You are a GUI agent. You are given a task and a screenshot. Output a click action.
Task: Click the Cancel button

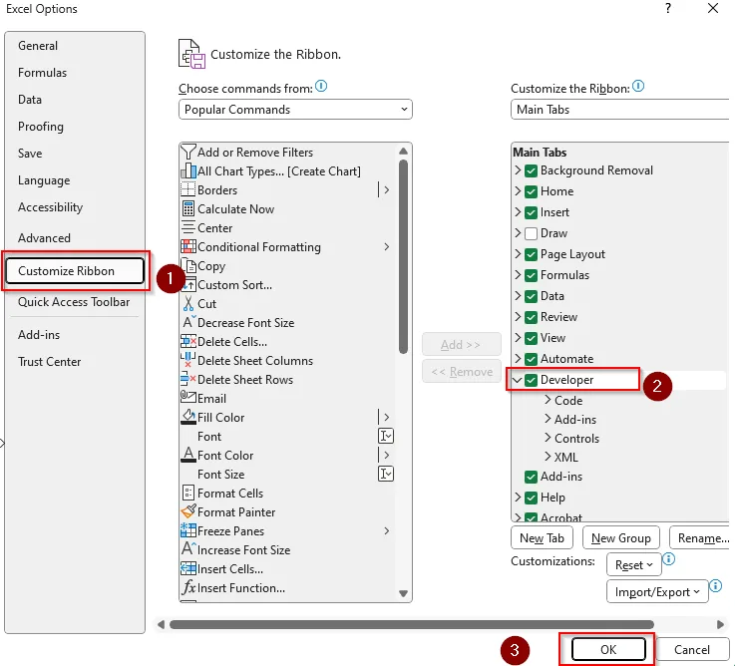click(692, 650)
